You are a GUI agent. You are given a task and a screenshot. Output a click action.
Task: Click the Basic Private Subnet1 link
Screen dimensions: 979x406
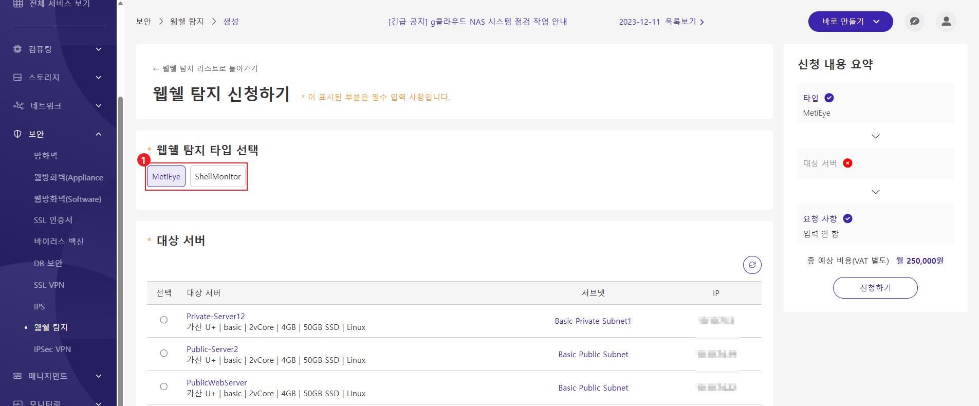coord(593,321)
